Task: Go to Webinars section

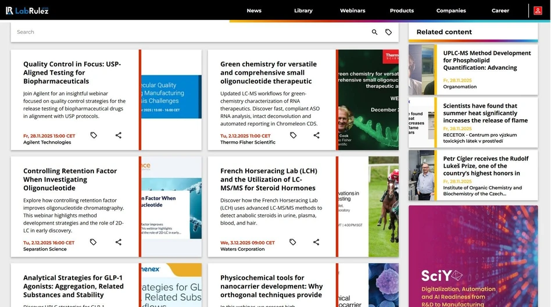Action: (352, 10)
